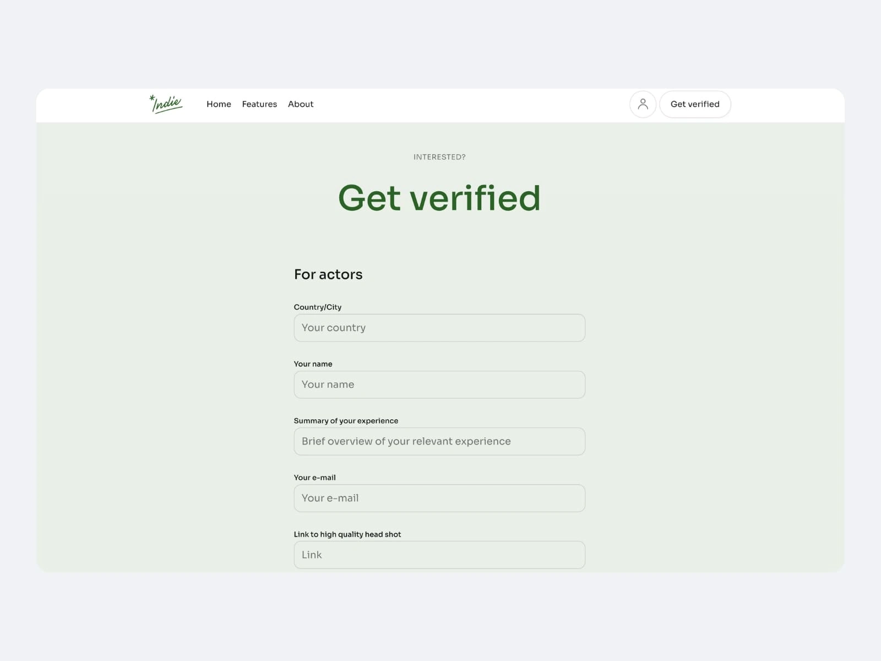Click the INTERESTED? caption text
This screenshot has height=661, width=881.
(x=439, y=157)
